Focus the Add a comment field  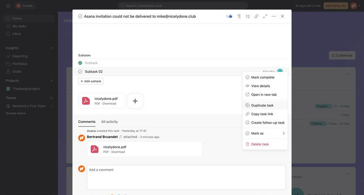186,177
